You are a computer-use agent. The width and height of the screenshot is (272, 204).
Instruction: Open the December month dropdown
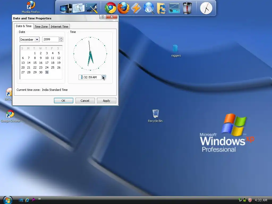coord(29,40)
